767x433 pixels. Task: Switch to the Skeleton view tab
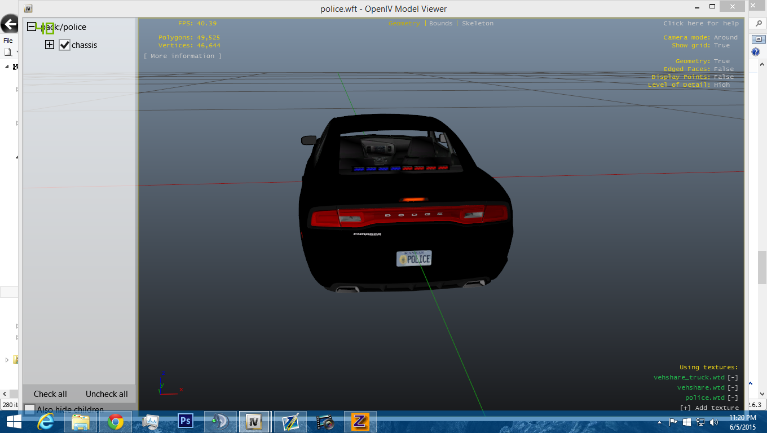pos(478,24)
